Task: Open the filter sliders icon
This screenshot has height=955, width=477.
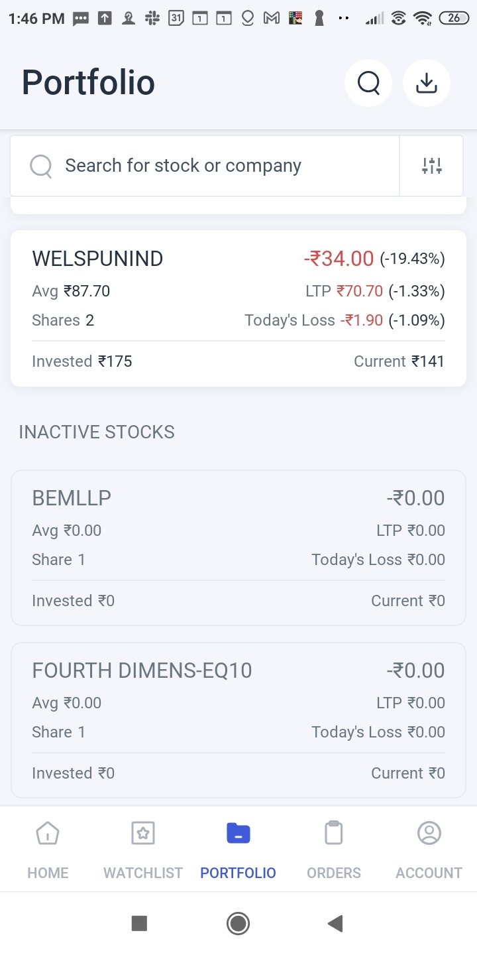Action: click(x=431, y=166)
